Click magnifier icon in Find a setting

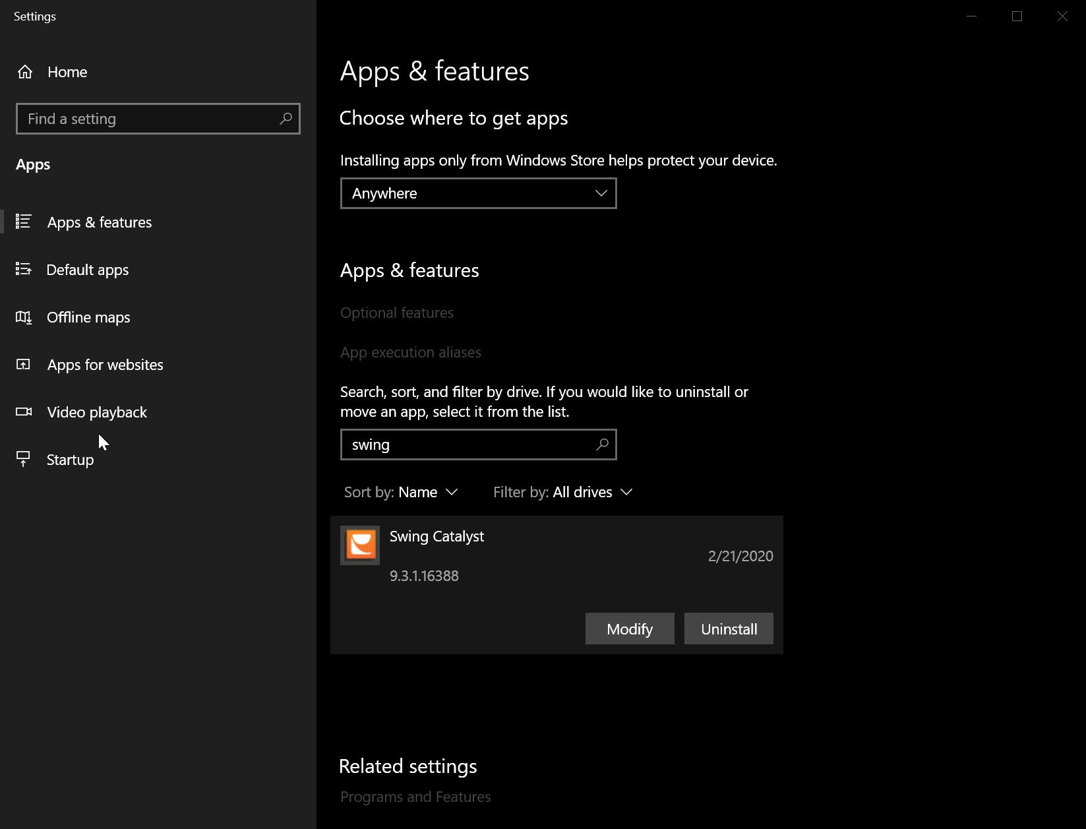(286, 119)
